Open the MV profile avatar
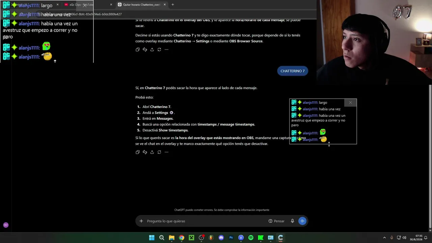432x243 pixels. click(6, 225)
